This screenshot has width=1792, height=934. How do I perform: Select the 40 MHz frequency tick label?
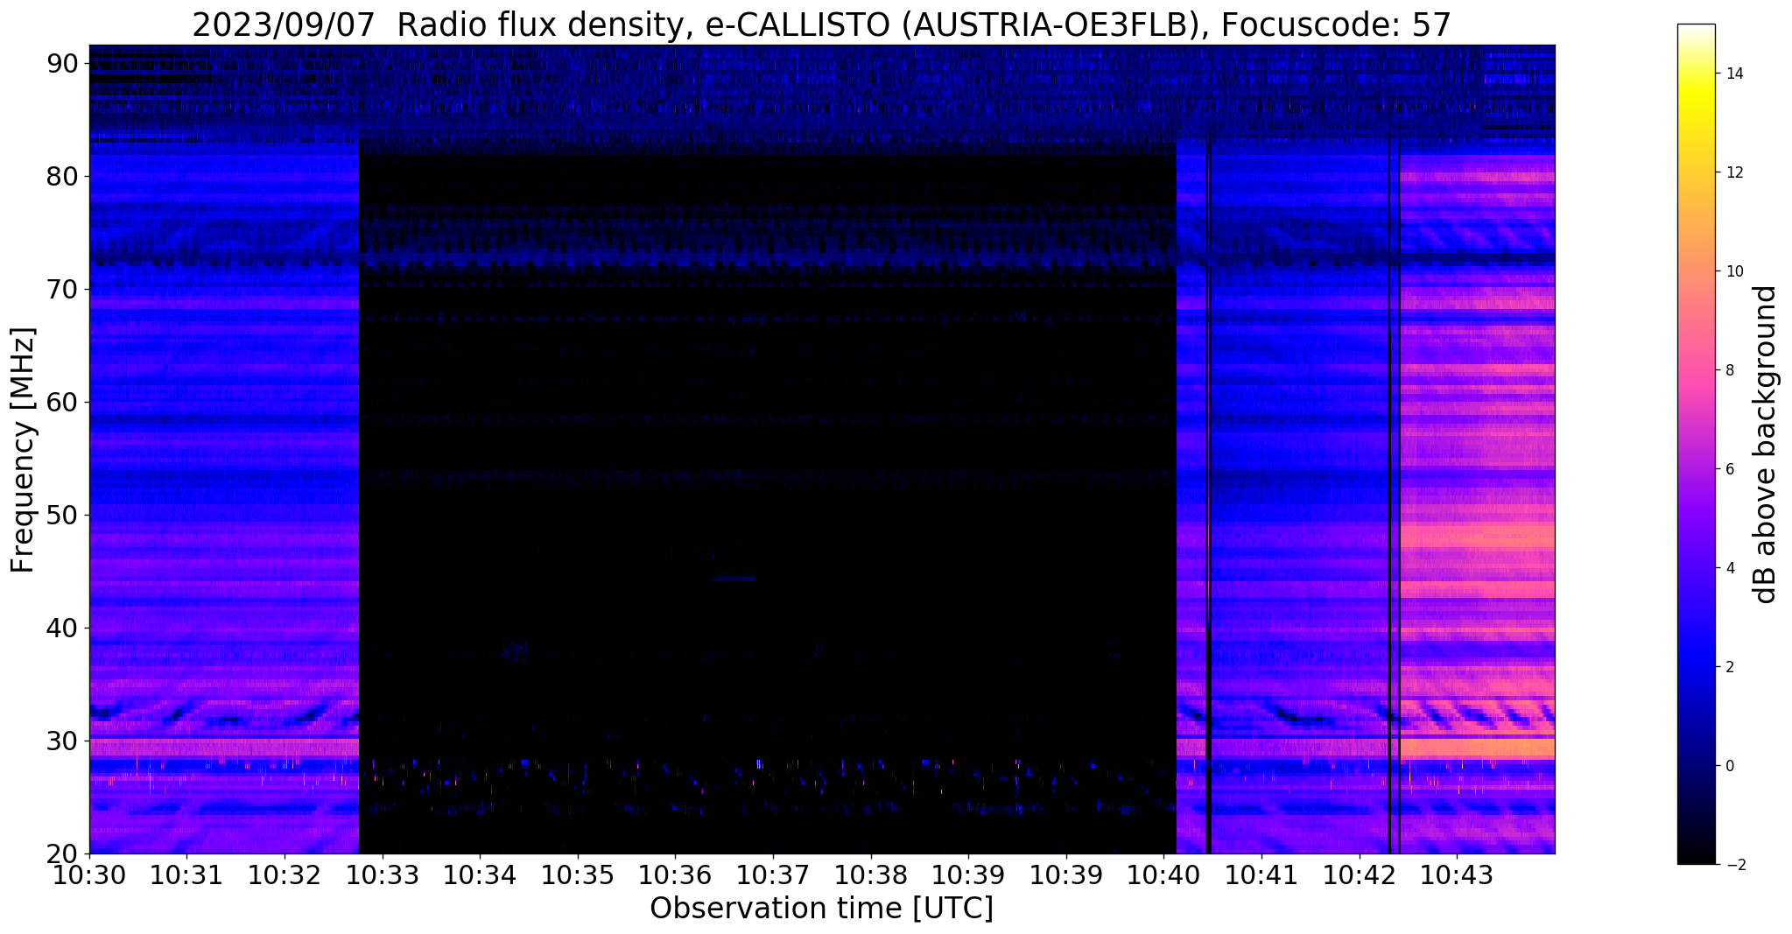click(x=63, y=628)
